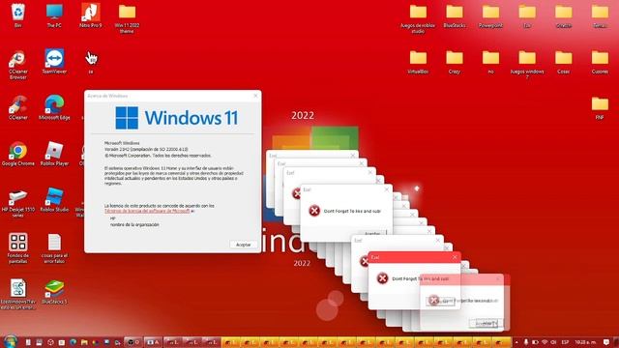Close the Acerca de Windows dialog
619x348 pixels.
coord(255,96)
